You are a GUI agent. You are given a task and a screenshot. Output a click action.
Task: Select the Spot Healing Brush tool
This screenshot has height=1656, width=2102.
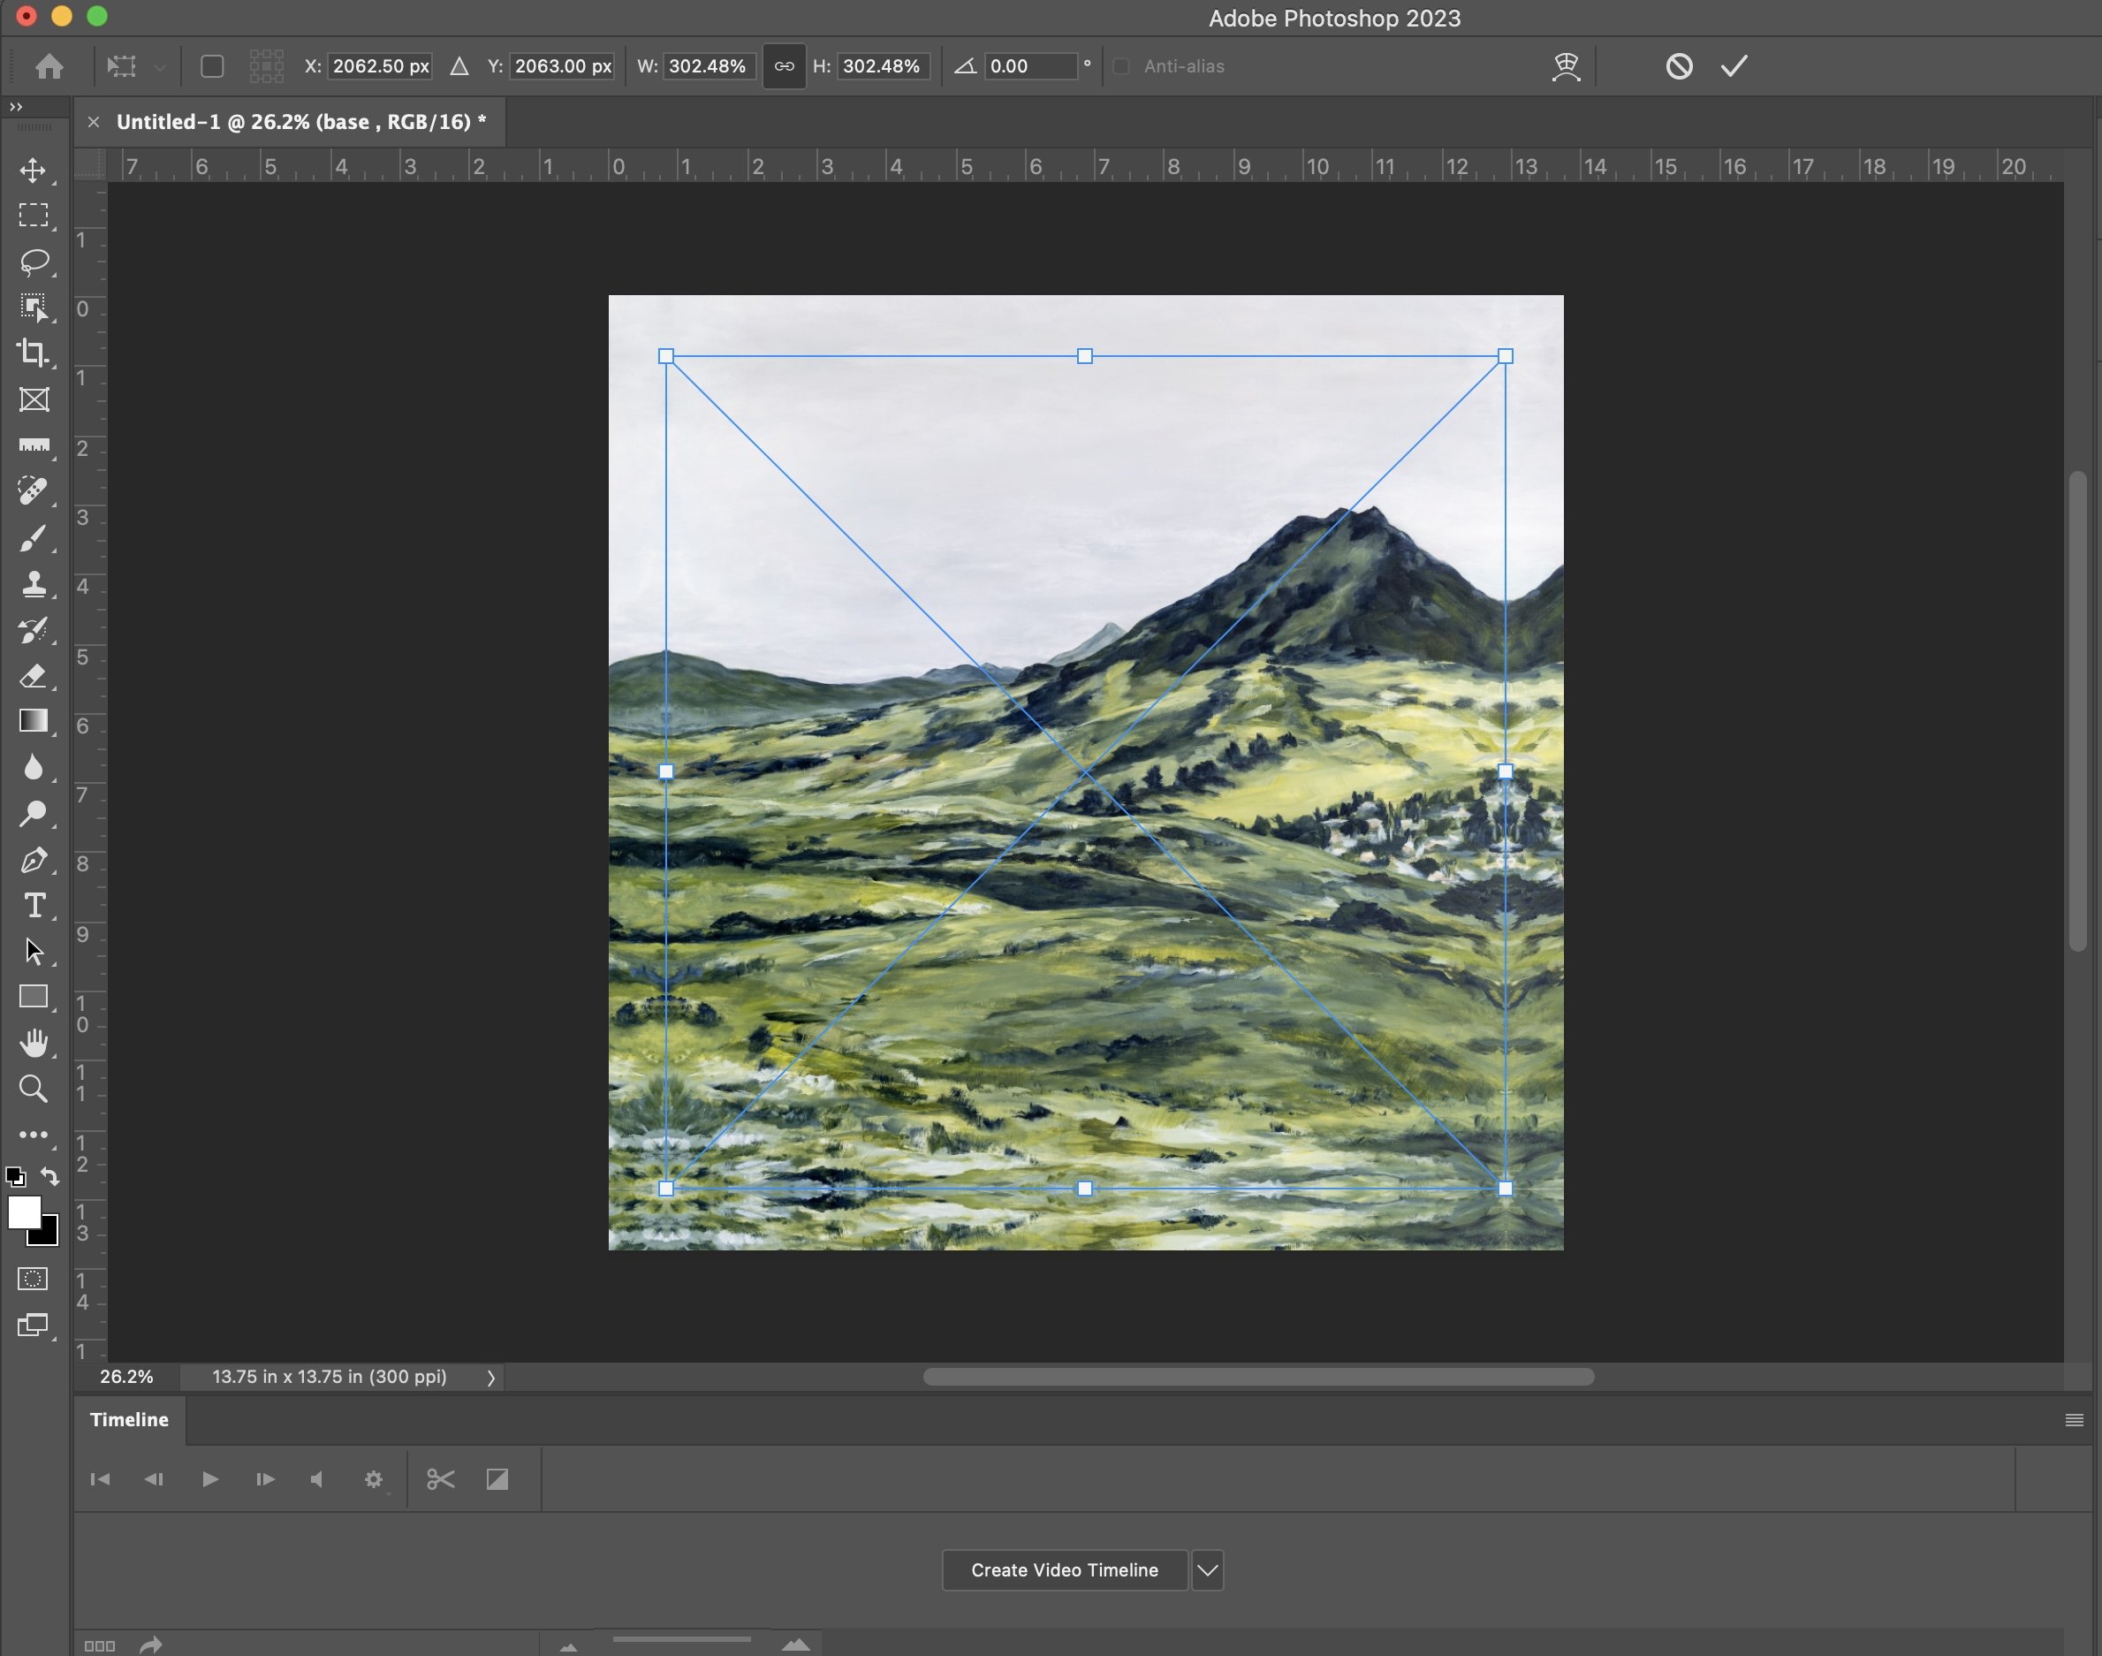click(34, 490)
